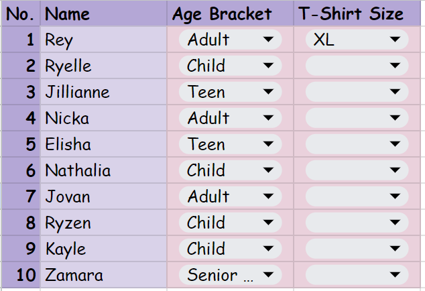Select the Age Bracket header cell
The height and width of the screenshot is (291, 425).
[x=229, y=14]
